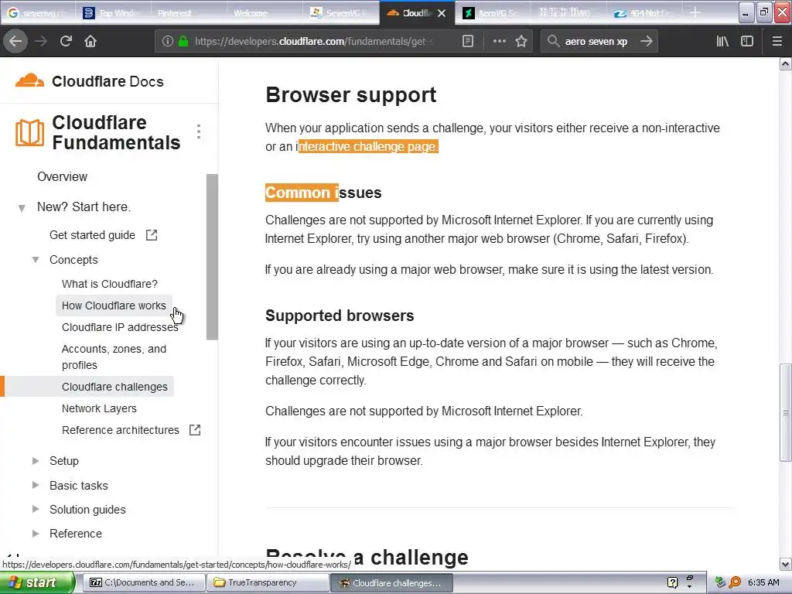Open the Library toolbar icon
Screen dimensions: 792x594
pyautogui.click(x=722, y=42)
